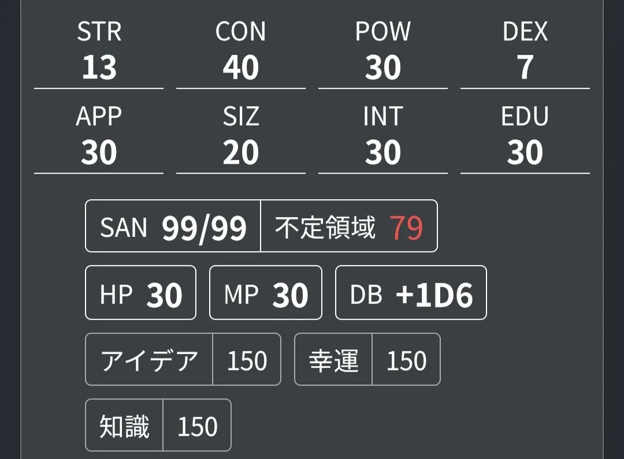Select the red 79 value
Image resolution: width=624 pixels, height=459 pixels.
(406, 227)
